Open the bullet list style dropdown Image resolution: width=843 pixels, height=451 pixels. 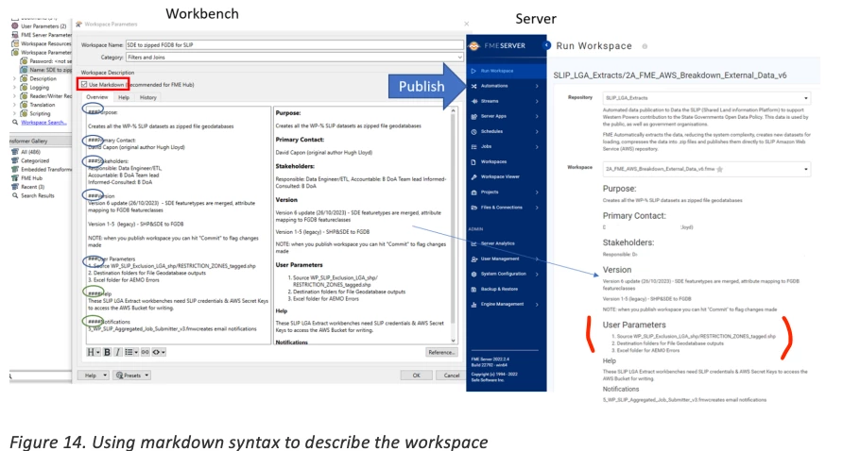click(x=130, y=352)
